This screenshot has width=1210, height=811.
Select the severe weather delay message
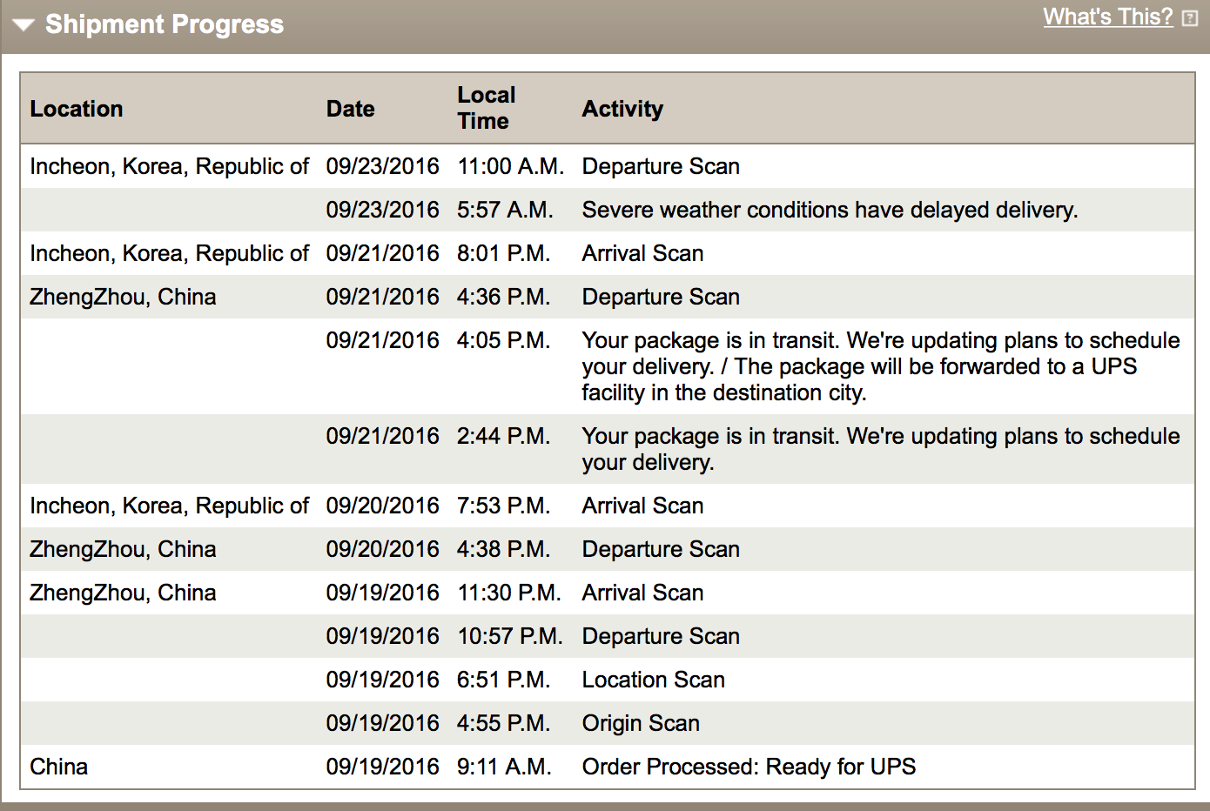[830, 210]
